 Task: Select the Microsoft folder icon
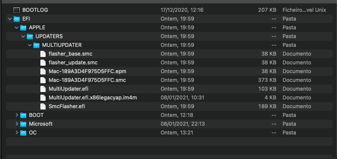(x=23, y=124)
